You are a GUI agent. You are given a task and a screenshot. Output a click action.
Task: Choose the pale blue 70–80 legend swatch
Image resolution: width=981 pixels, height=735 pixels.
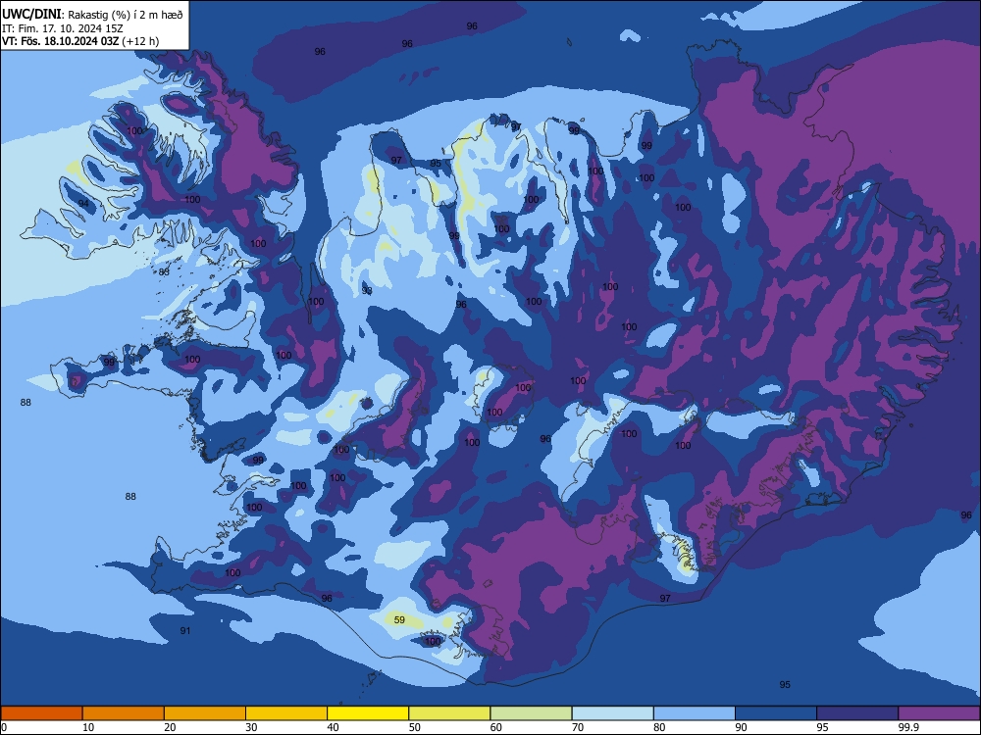(x=612, y=713)
